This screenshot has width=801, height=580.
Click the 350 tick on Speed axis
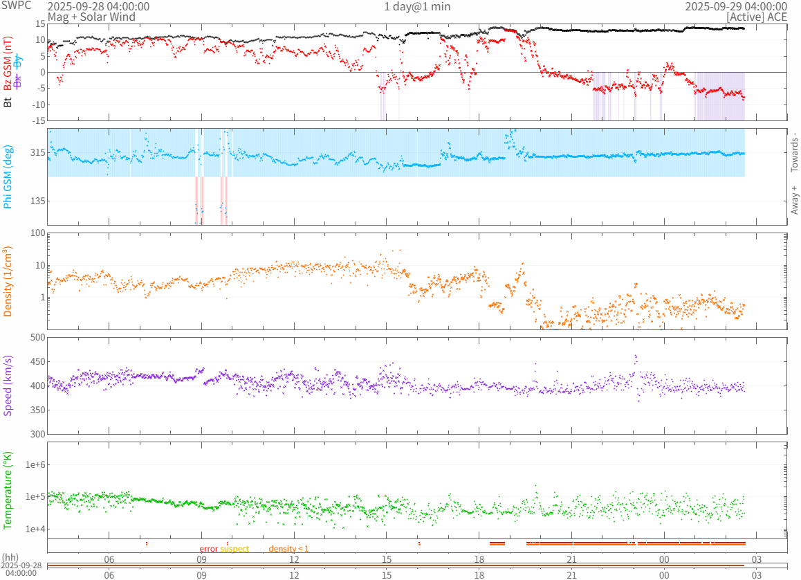tap(38, 410)
